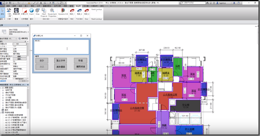This screenshot has width=260, height=136.
Task: Open the 修改 ribbon tab
Action: point(102,6)
